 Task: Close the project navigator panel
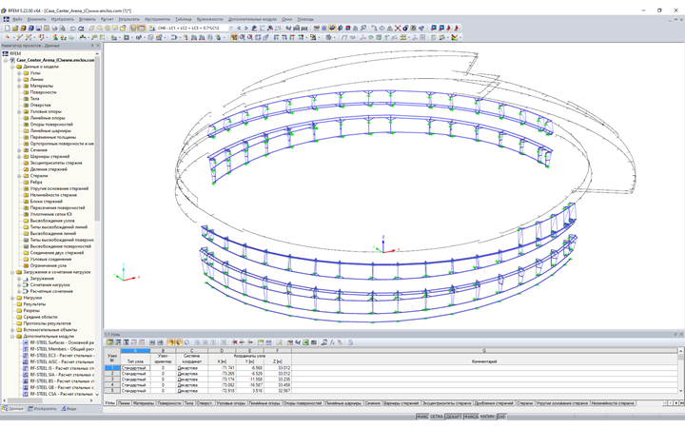coord(98,46)
